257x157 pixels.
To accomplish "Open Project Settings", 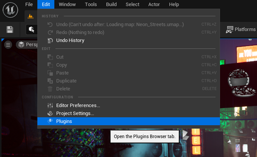I will [128, 113].
